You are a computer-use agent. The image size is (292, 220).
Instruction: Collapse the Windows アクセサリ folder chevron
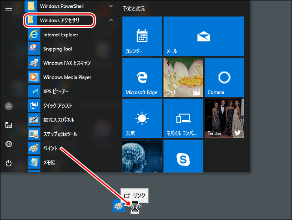coord(111,20)
